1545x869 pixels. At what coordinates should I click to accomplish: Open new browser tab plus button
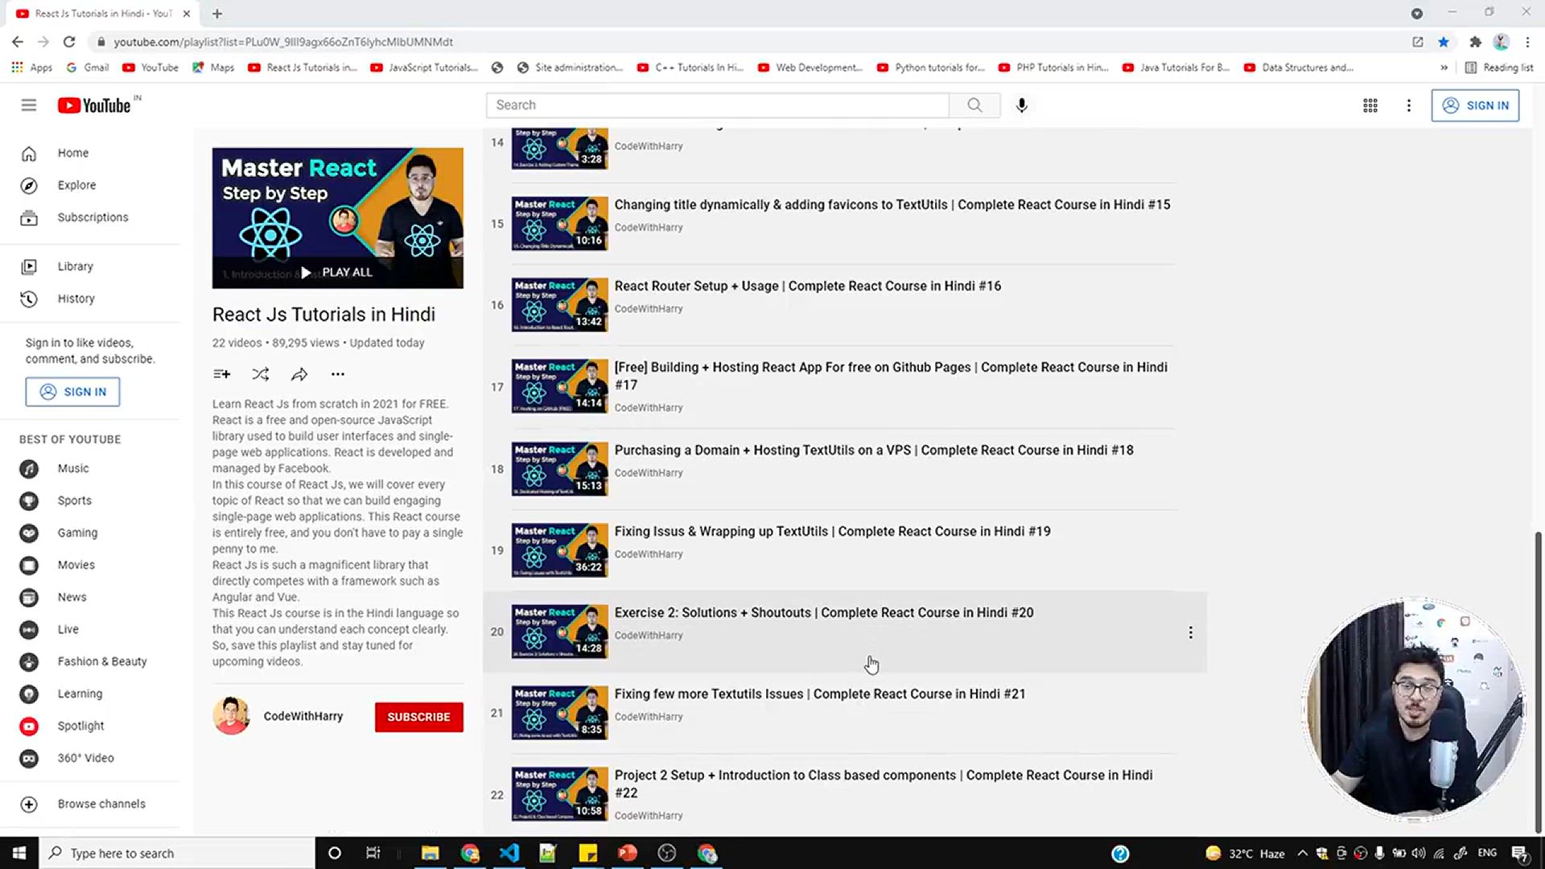point(217,14)
